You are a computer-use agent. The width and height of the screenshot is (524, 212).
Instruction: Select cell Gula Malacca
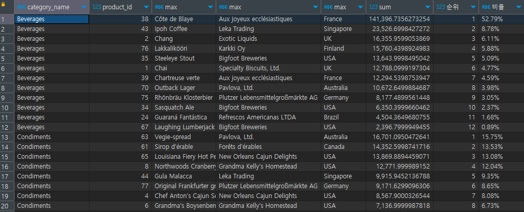click(184, 176)
